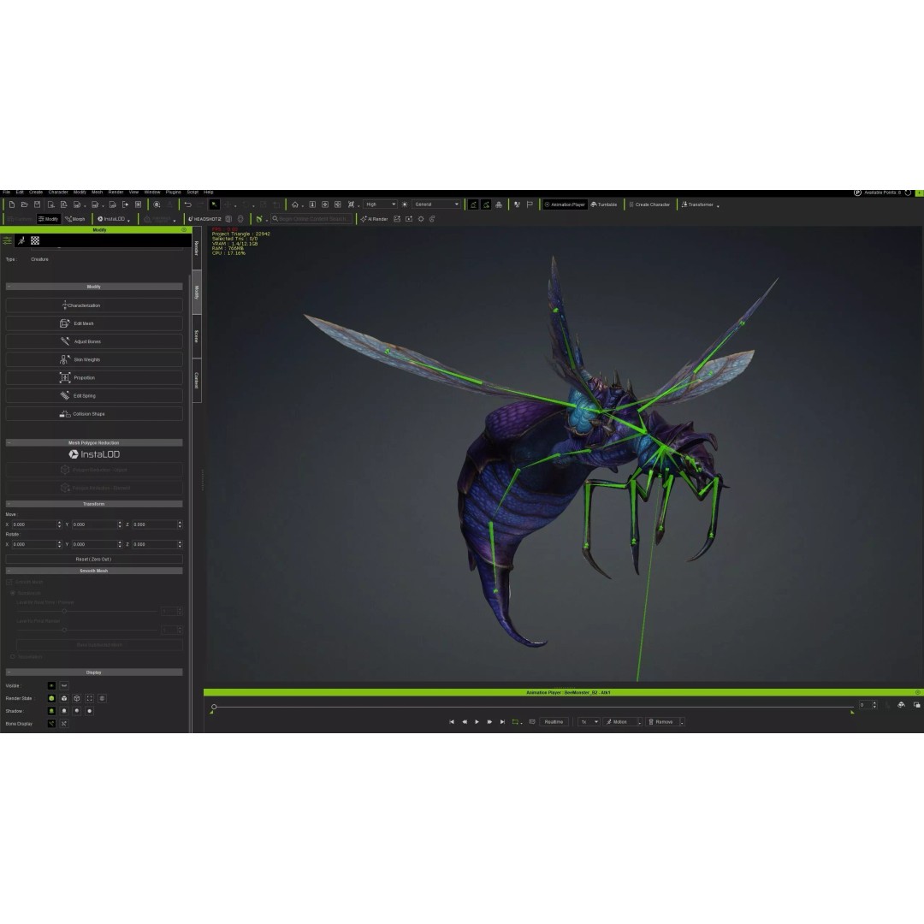Image resolution: width=924 pixels, height=924 pixels.
Task: Click the AI Render tool
Action: pos(374,219)
